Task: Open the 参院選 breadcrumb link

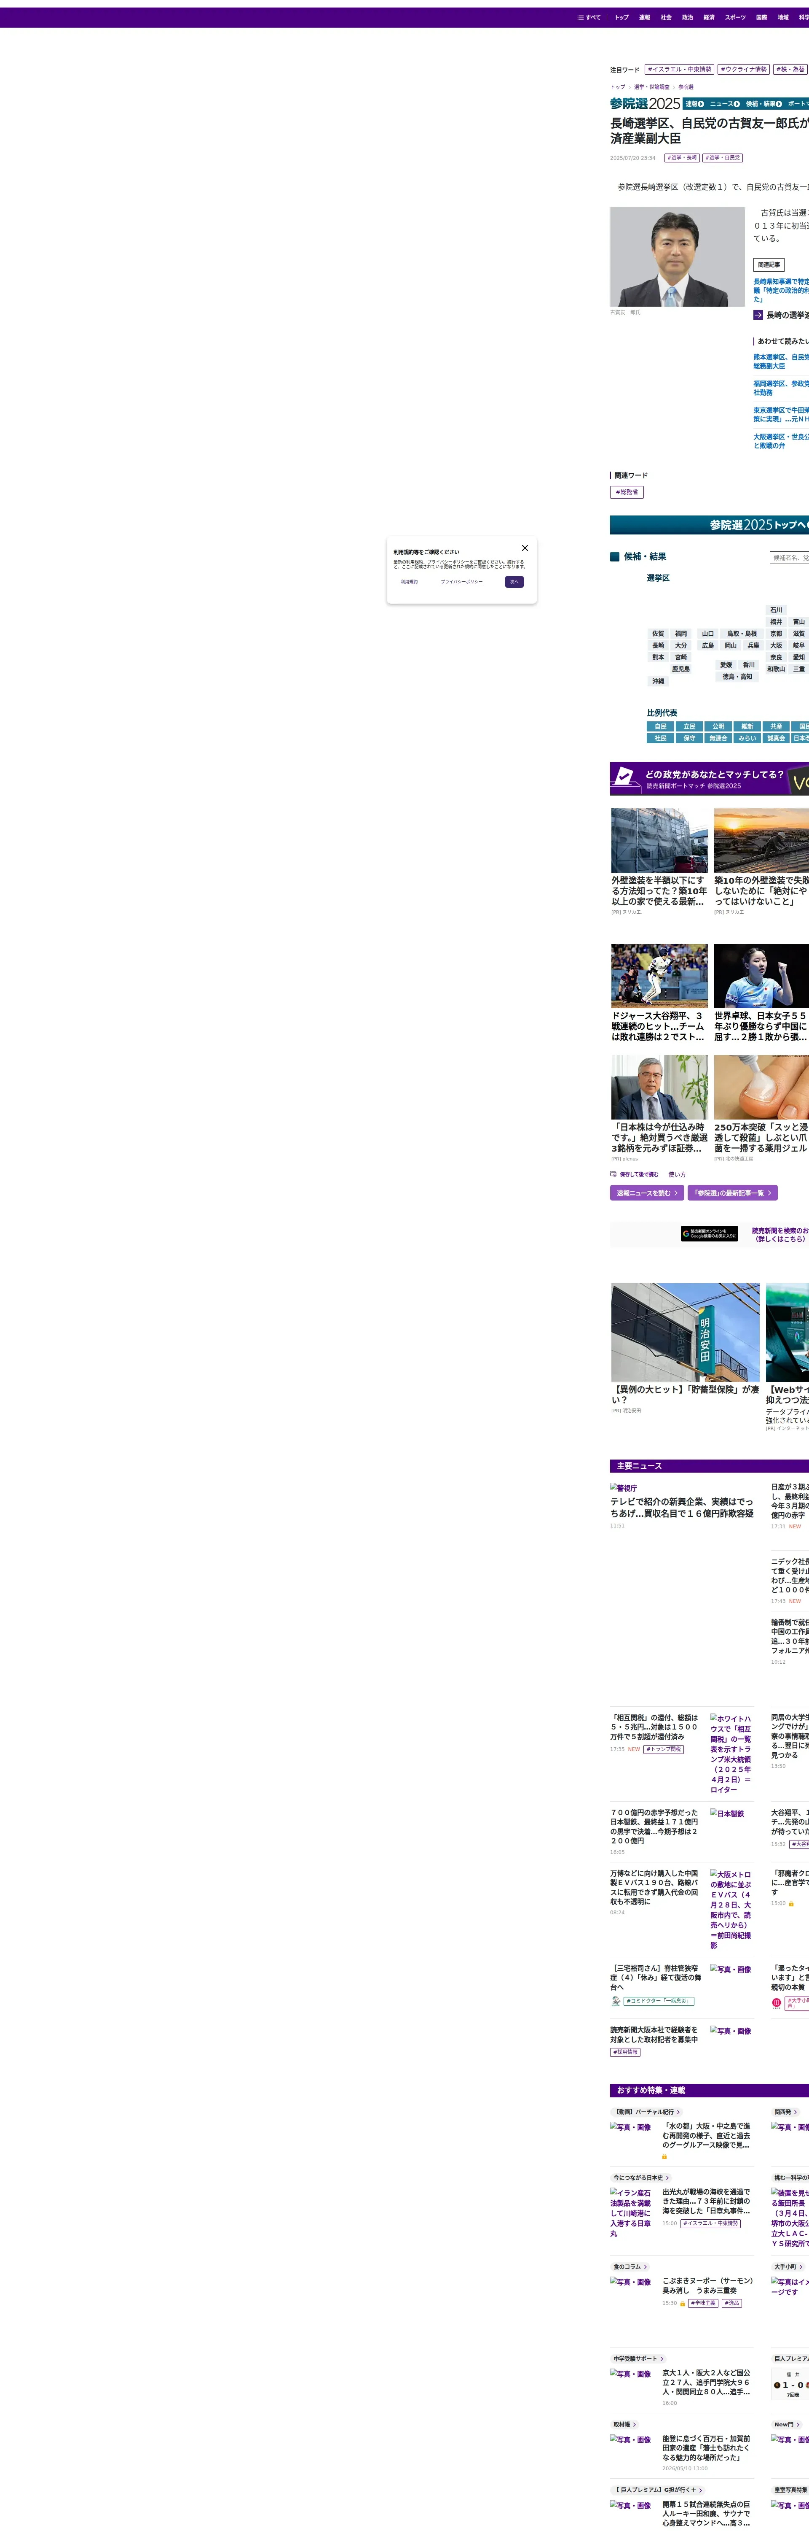Action: click(686, 87)
